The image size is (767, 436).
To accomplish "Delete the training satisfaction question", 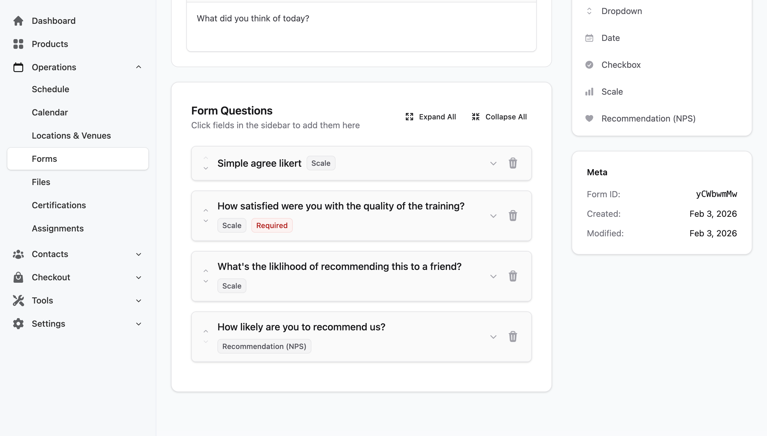I will click(513, 216).
